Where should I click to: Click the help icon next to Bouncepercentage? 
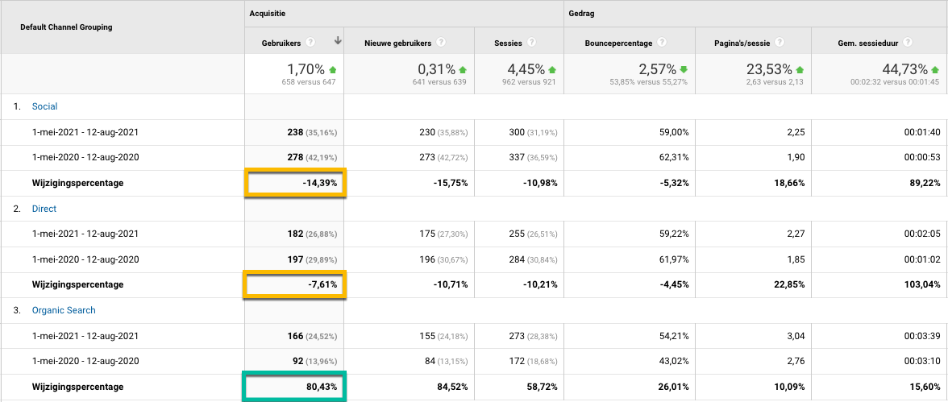662,43
